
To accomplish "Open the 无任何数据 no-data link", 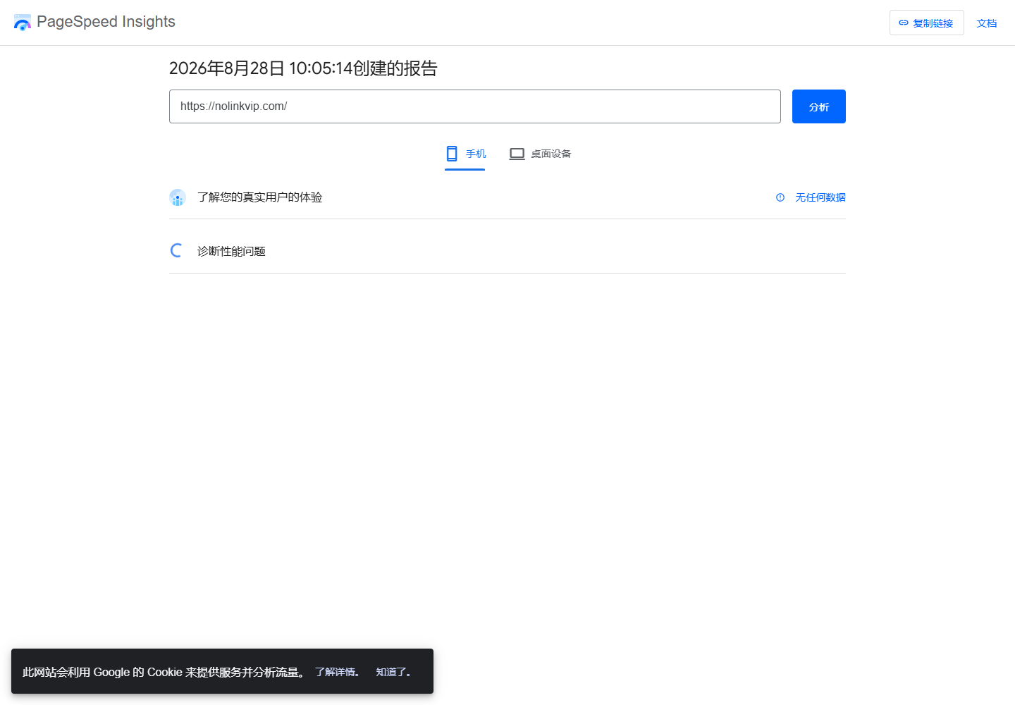I will tap(820, 197).
